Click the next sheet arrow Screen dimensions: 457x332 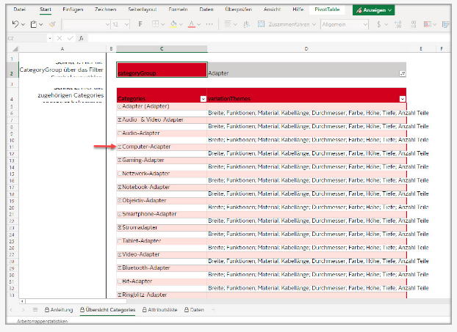pyautogui.click(x=24, y=310)
